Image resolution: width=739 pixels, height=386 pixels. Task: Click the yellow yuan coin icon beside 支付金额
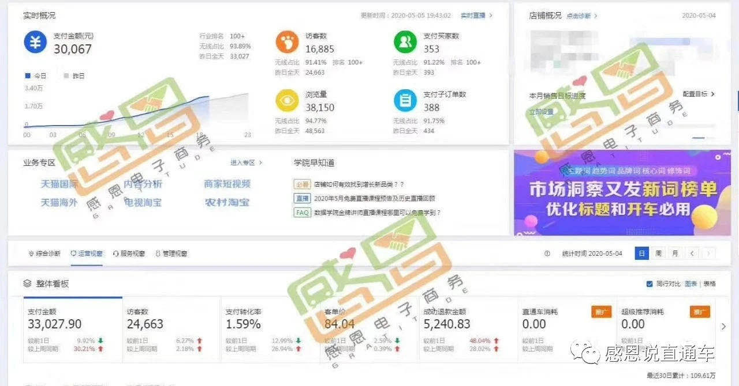point(35,41)
